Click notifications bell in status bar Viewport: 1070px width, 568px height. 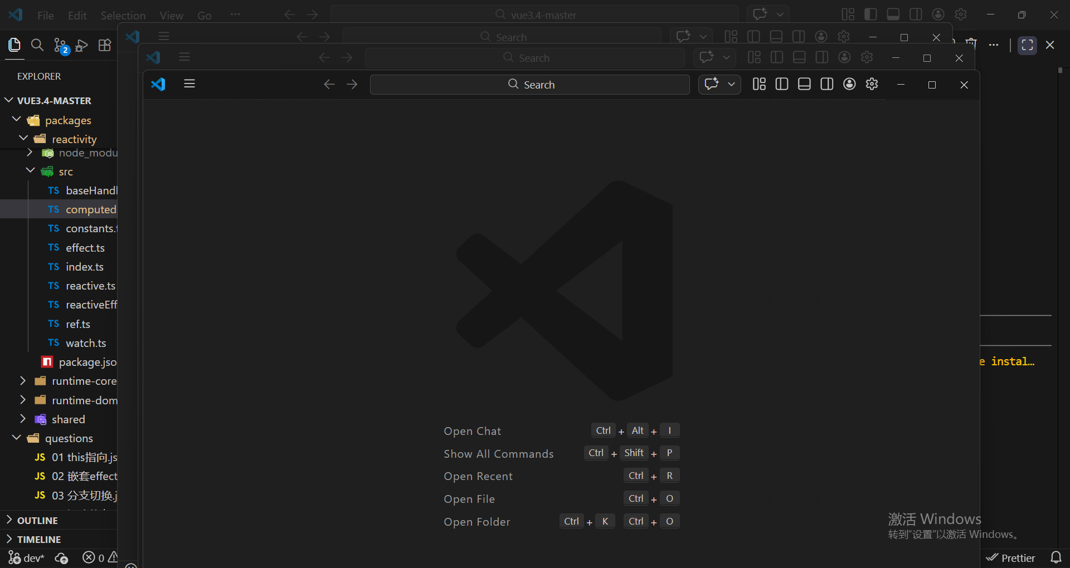1056,557
